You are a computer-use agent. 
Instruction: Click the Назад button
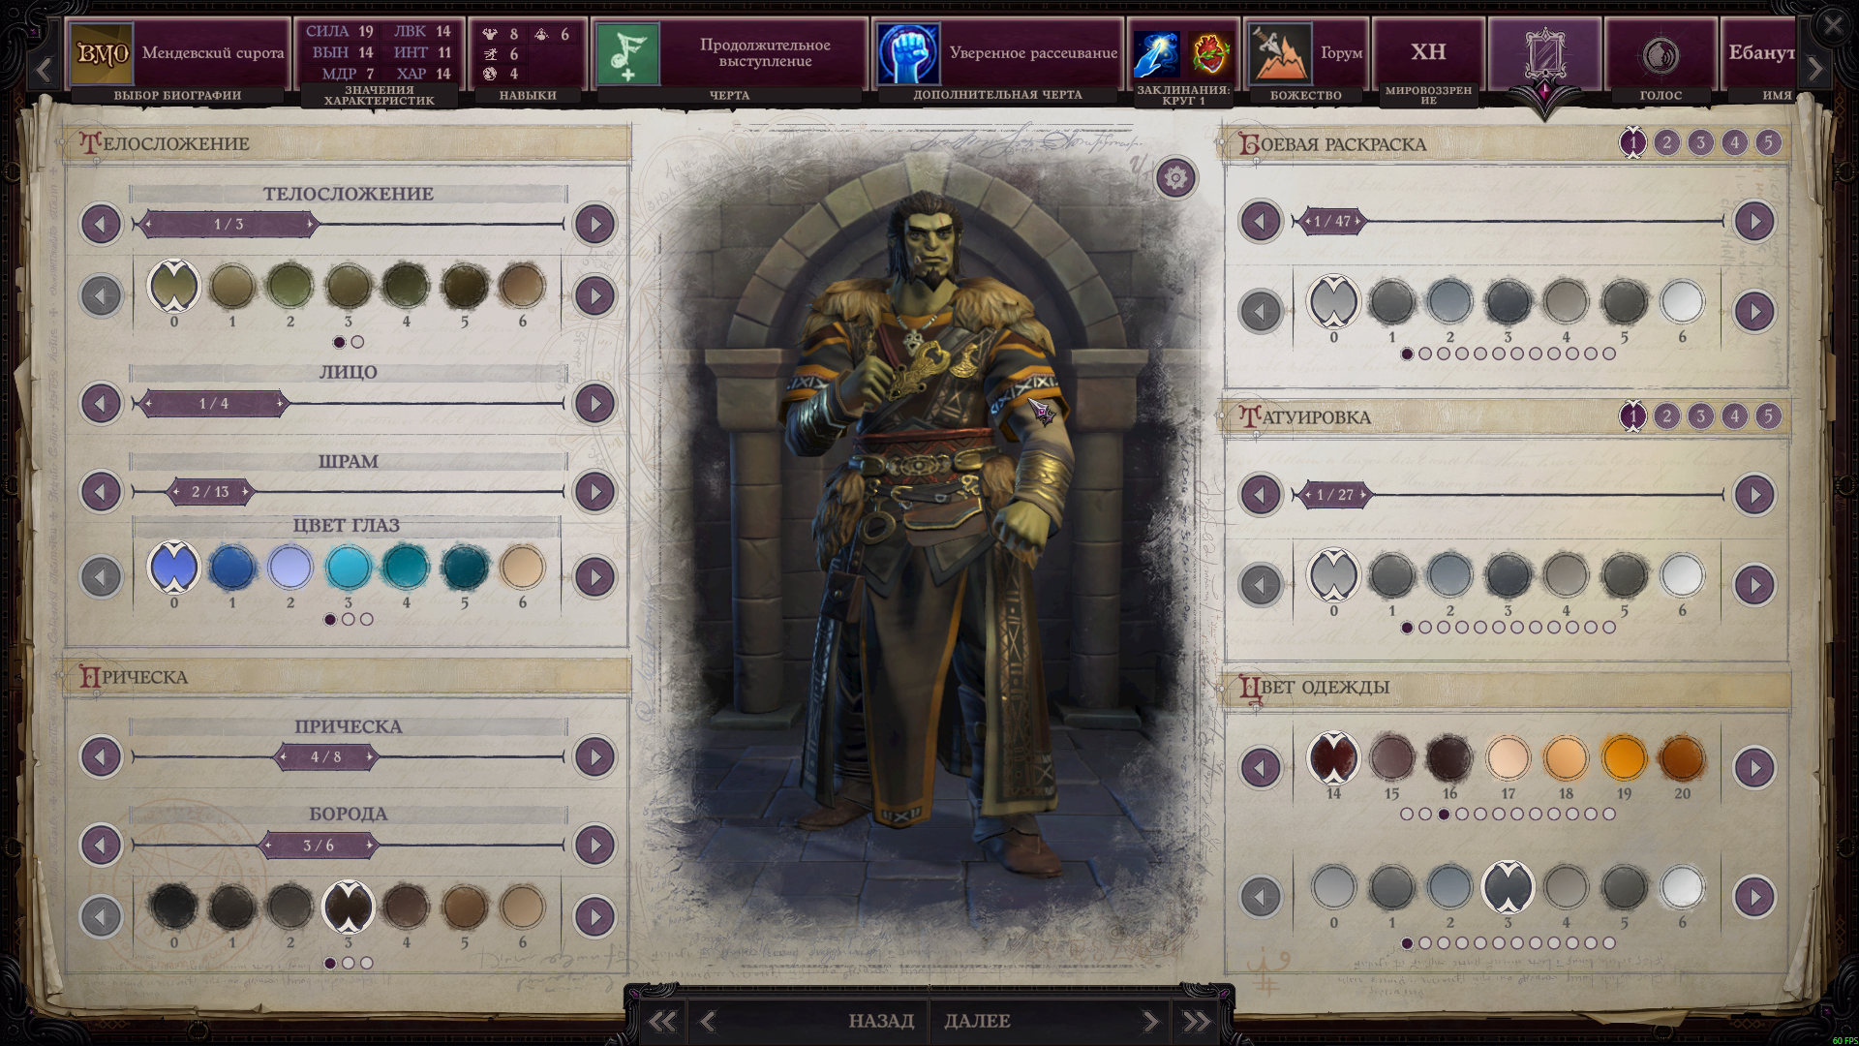[x=881, y=1021]
